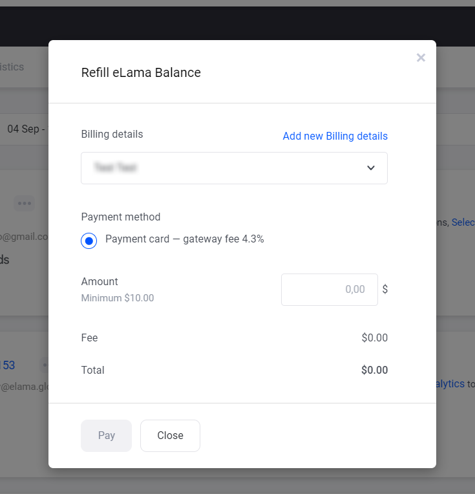This screenshot has height=494, width=475.
Task: Click the bold Total $0.00 value
Action: point(374,370)
